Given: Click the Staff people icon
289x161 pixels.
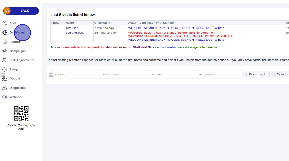Looking at the screenshot, I should 5,23.
